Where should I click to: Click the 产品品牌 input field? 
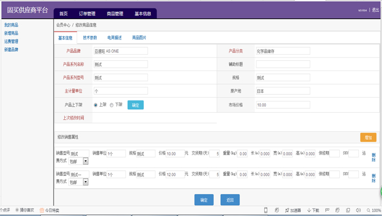121,51
